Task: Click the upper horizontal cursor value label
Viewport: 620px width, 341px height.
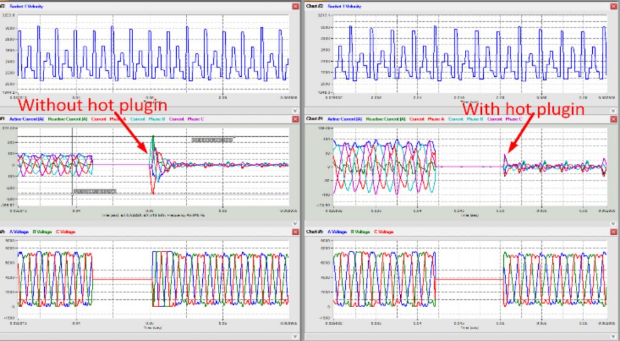Action: tap(213, 140)
